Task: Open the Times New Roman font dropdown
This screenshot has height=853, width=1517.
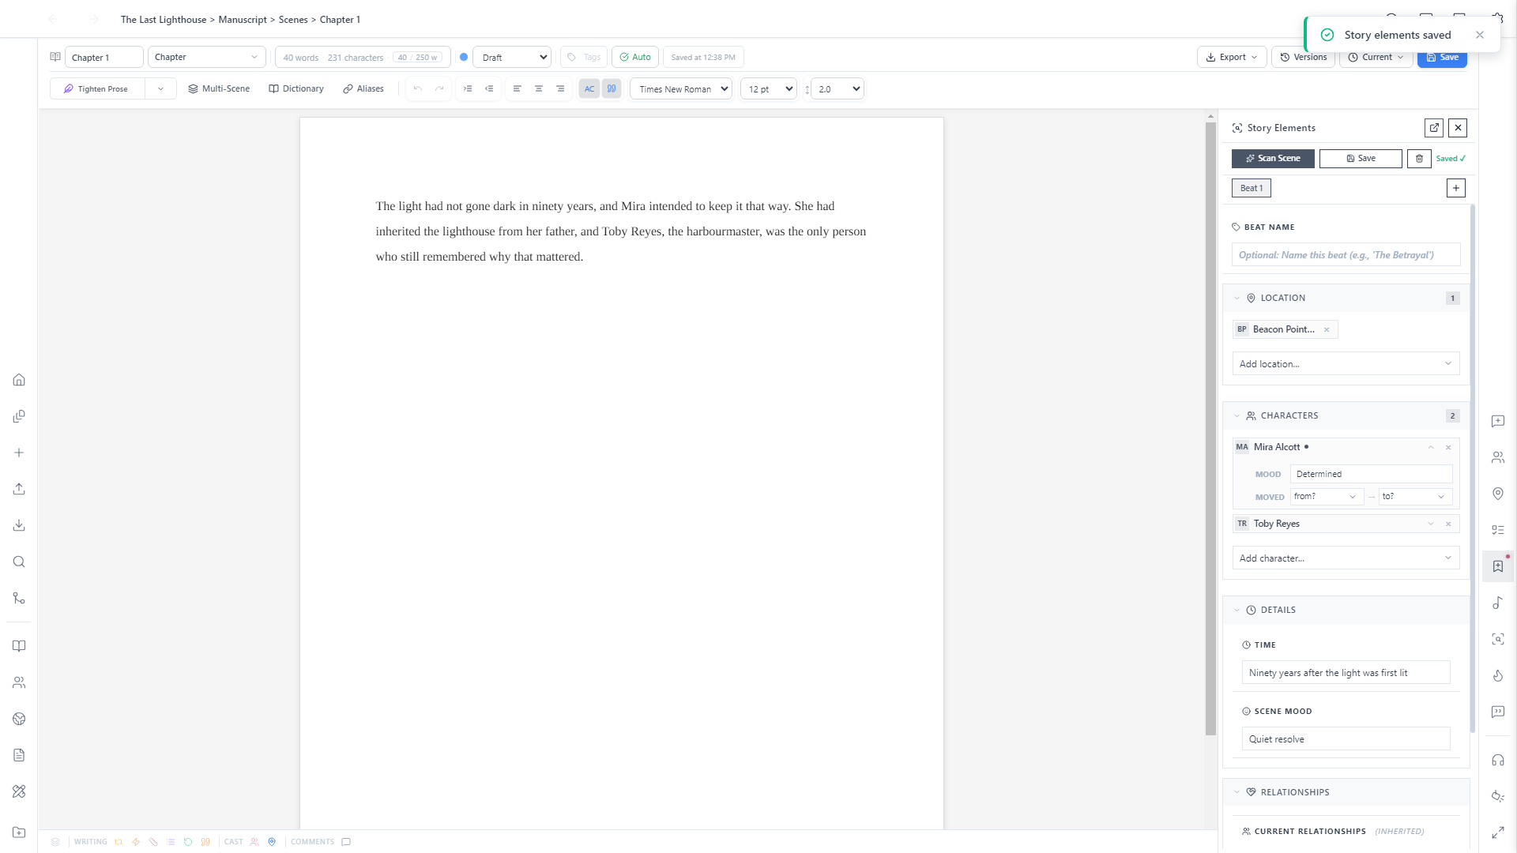Action: click(681, 88)
